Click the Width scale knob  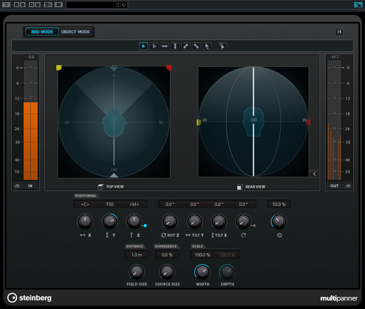[x=202, y=272]
